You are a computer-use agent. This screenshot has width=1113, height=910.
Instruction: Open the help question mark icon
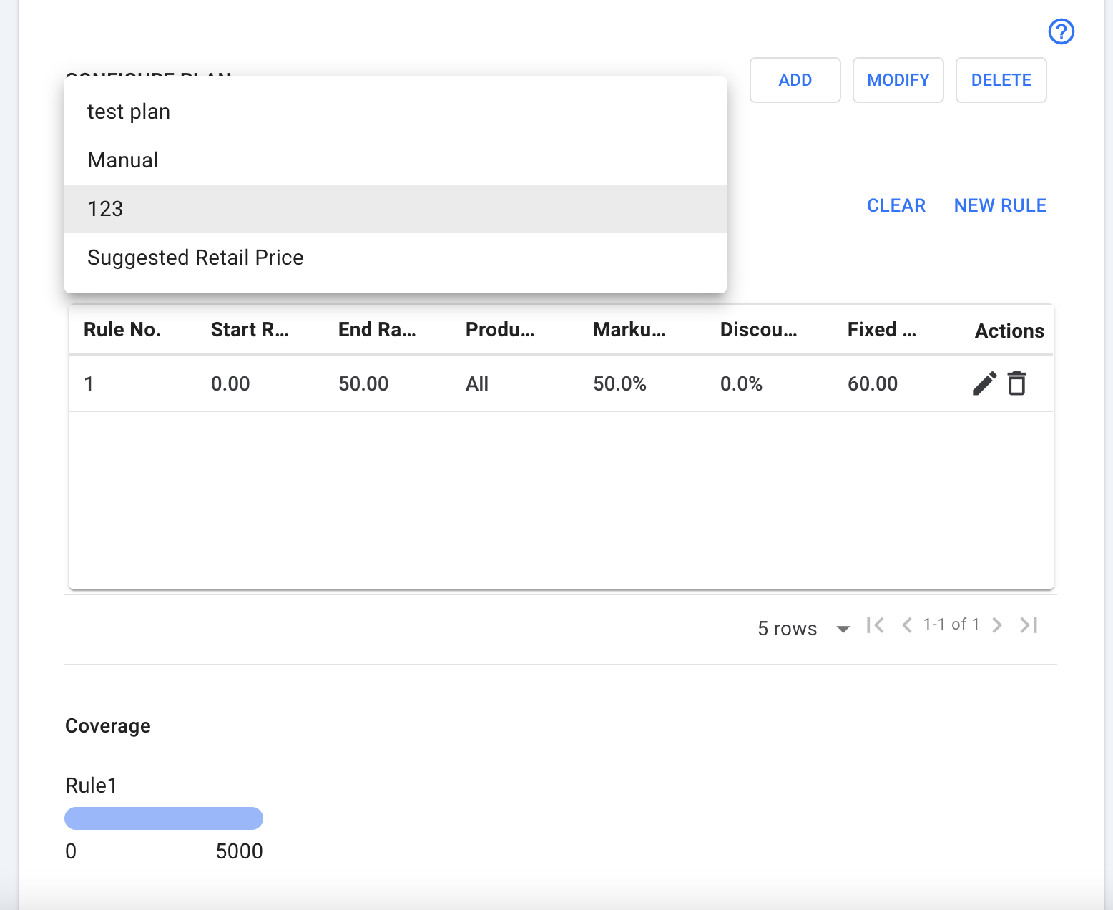(x=1061, y=31)
